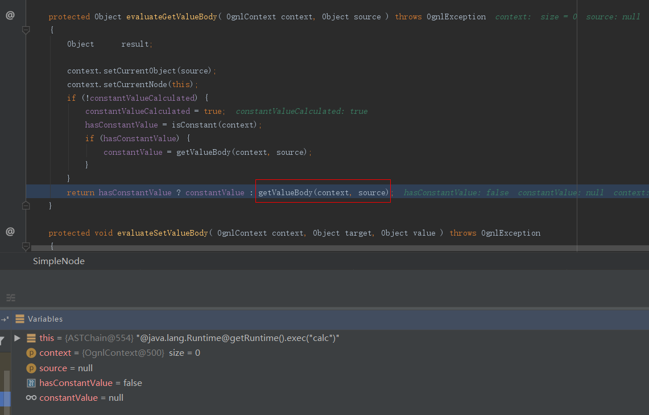The height and width of the screenshot is (415, 649).
Task: Select the Variables panel header
Action: 45,319
